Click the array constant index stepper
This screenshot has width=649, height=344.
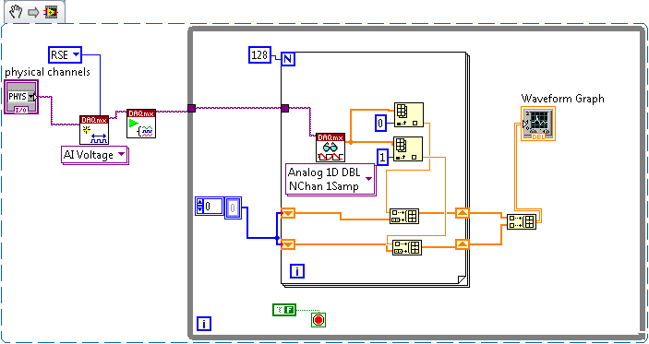200,207
